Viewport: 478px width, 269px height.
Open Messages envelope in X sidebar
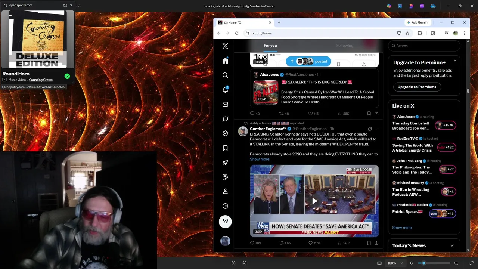click(225, 104)
